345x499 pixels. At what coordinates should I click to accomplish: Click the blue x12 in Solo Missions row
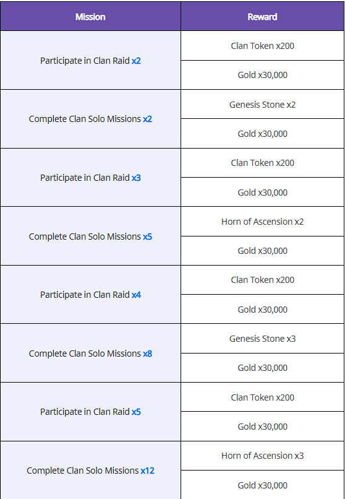click(147, 471)
